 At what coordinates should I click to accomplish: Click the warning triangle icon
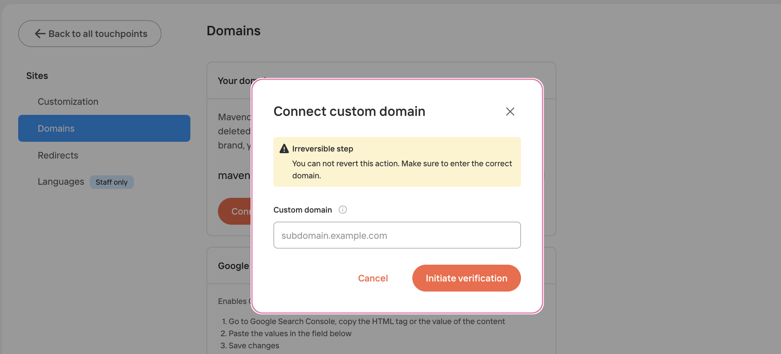[284, 148]
